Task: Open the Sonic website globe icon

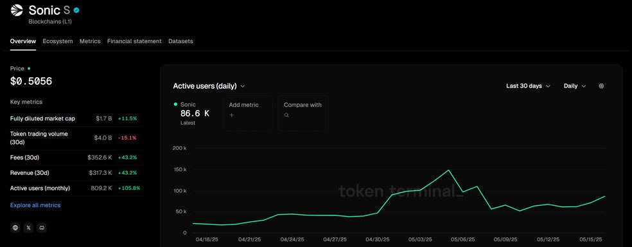Action: [15, 228]
